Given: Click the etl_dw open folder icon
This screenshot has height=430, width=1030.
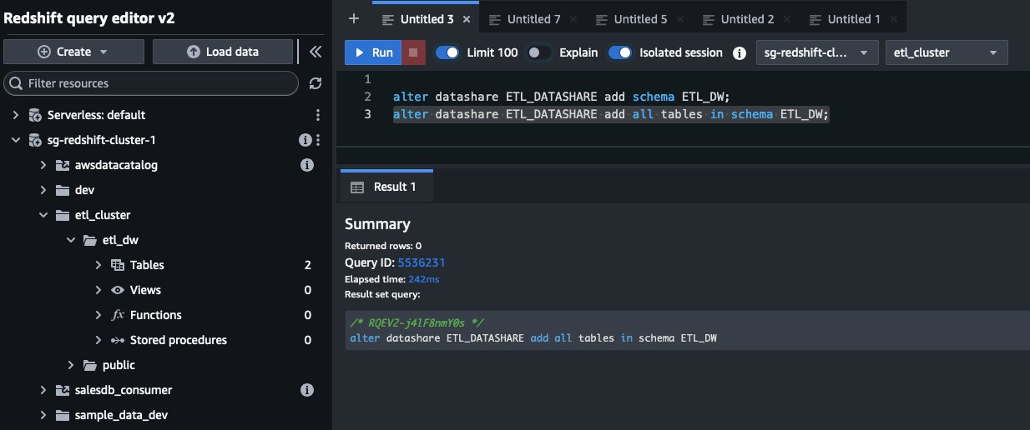Looking at the screenshot, I should pos(90,240).
